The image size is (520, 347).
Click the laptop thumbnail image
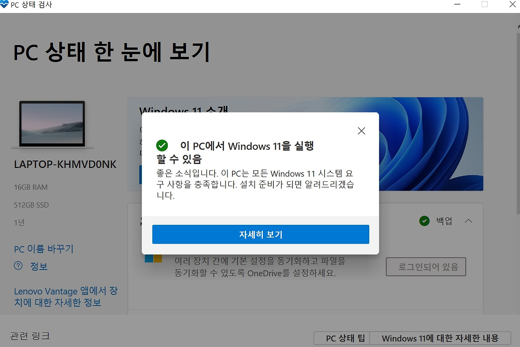click(x=52, y=124)
